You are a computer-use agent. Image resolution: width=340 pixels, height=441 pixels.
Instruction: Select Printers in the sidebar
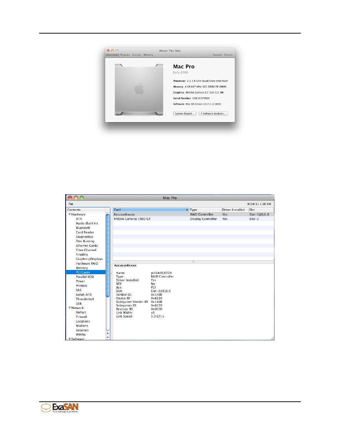[x=81, y=286]
